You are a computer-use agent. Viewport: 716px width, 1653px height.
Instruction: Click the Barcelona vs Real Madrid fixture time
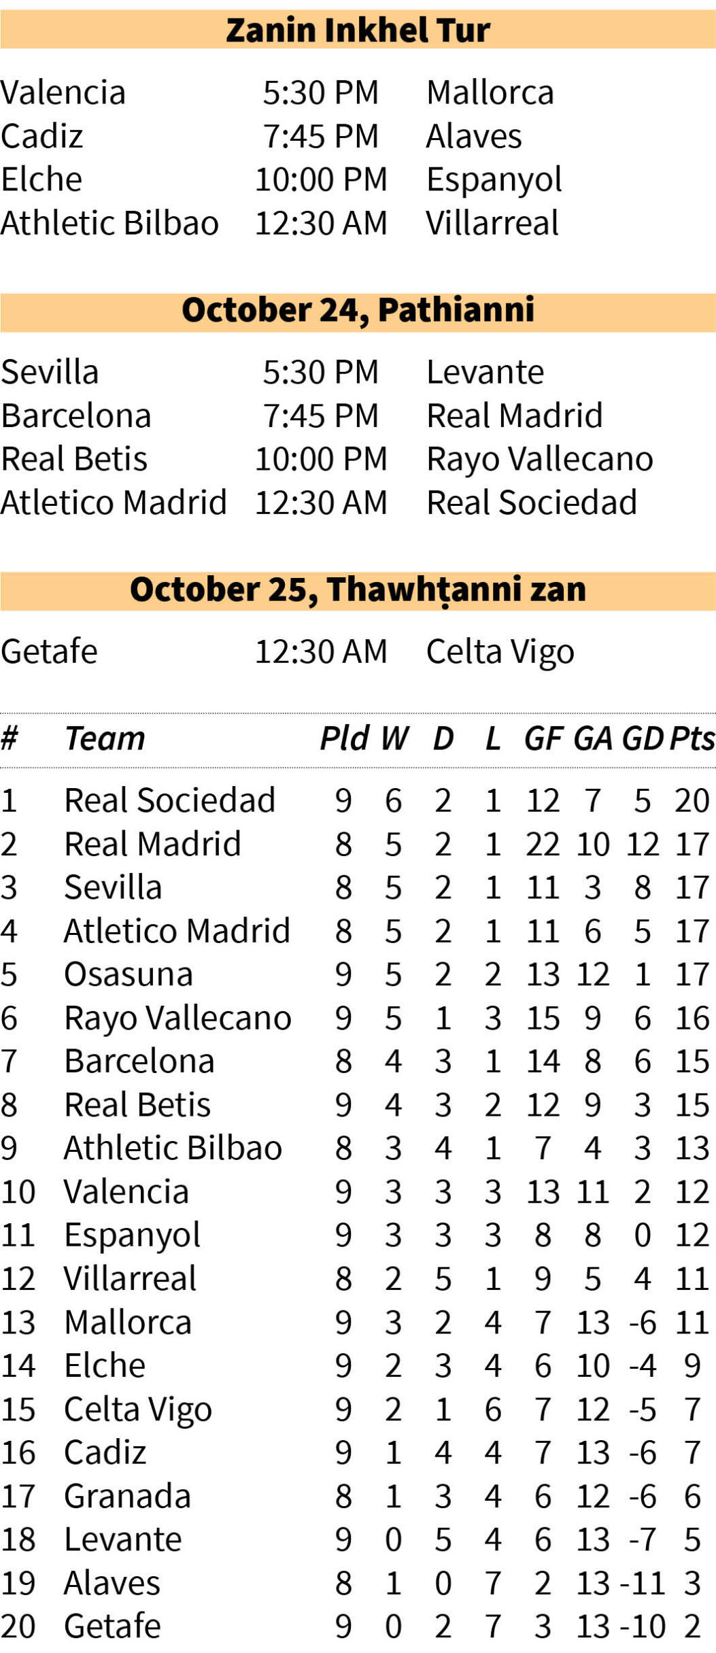(x=321, y=415)
